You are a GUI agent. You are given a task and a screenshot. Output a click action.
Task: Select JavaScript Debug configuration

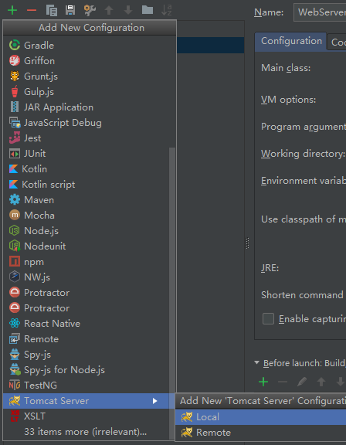(x=90, y=123)
